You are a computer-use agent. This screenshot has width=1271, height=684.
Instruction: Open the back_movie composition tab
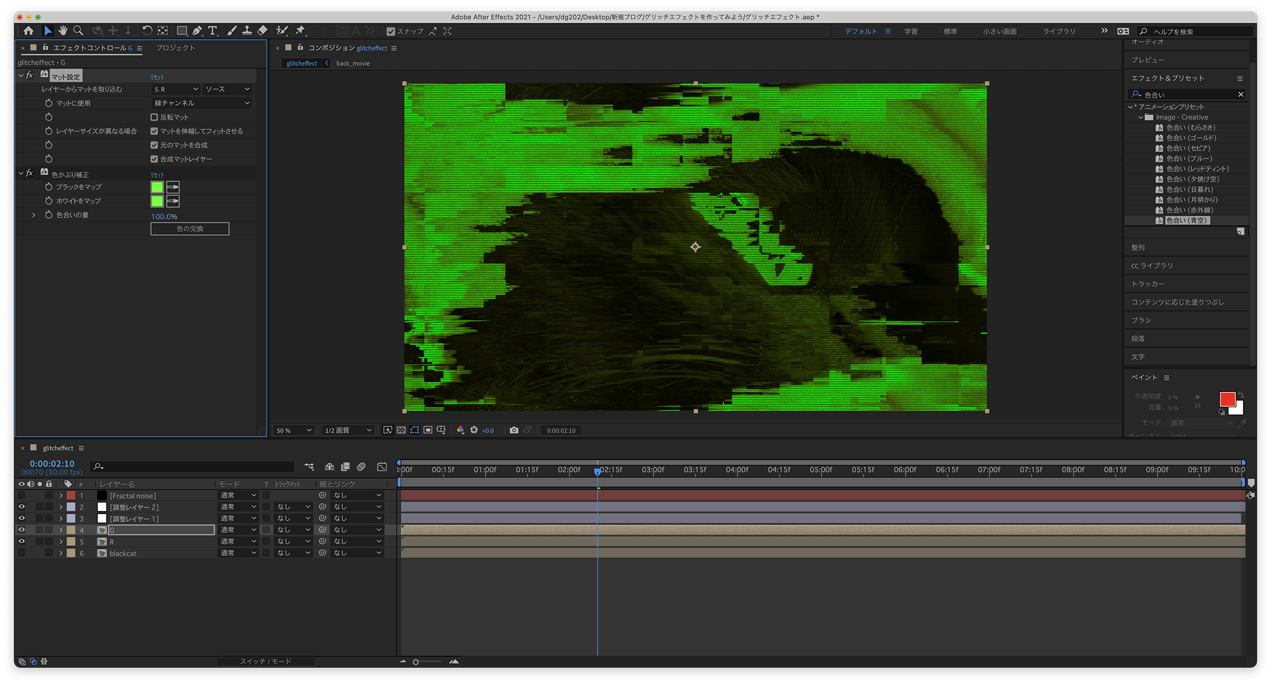click(x=353, y=63)
